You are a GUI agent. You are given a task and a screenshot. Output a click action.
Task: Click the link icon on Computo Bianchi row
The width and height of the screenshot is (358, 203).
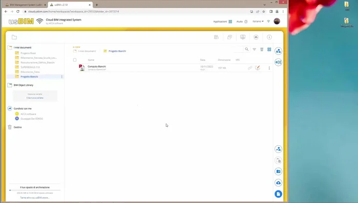[250, 68]
